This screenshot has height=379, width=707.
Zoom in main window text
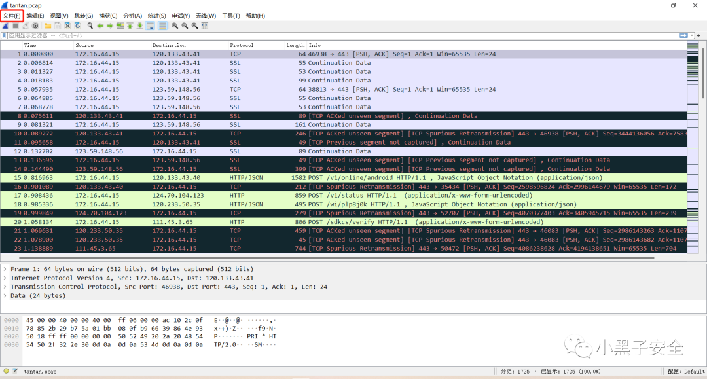175,26
